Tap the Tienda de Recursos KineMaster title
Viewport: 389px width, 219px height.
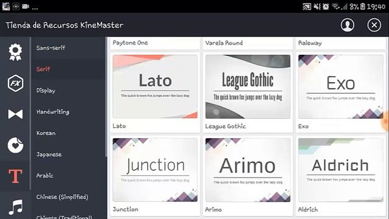coord(64,25)
